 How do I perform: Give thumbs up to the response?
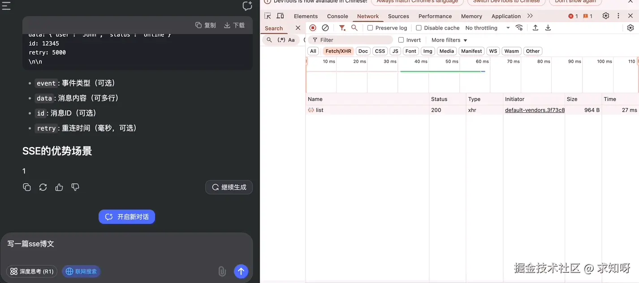(x=59, y=187)
